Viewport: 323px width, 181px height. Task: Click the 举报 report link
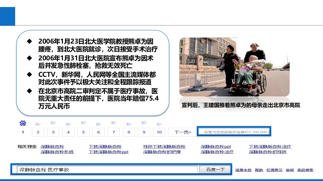click(290, 170)
